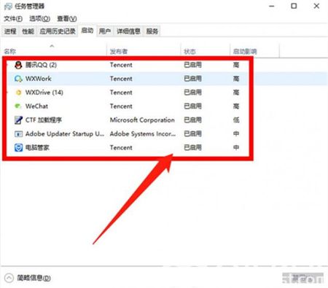The image size is (328, 288).
Task: Open the 选项(O) menu
Action: click(39, 19)
